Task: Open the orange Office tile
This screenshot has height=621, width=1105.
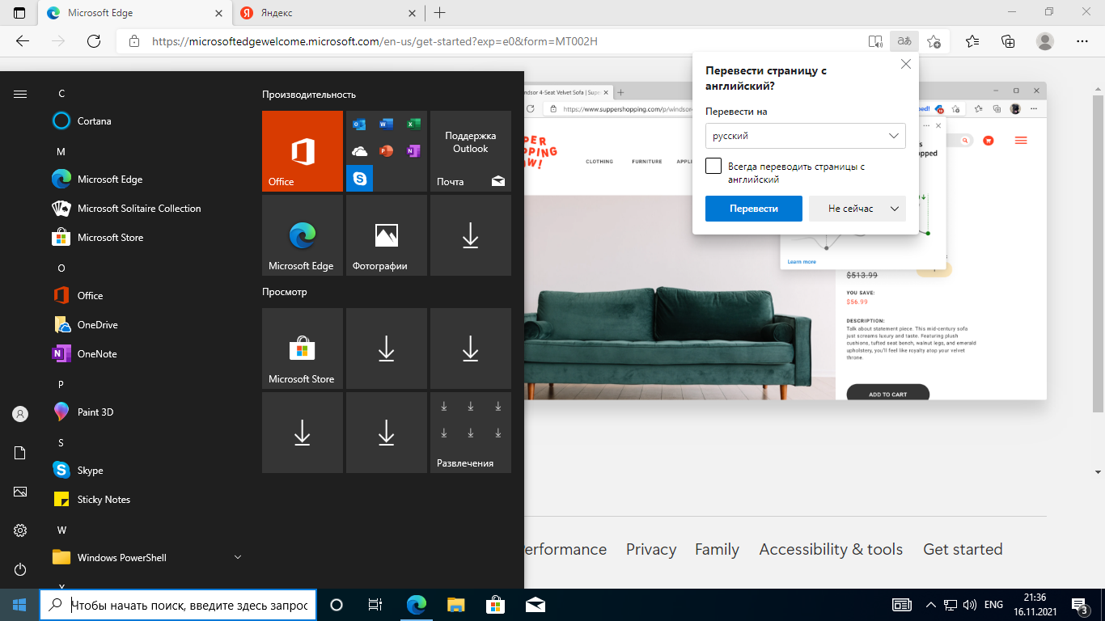Action: [x=303, y=151]
